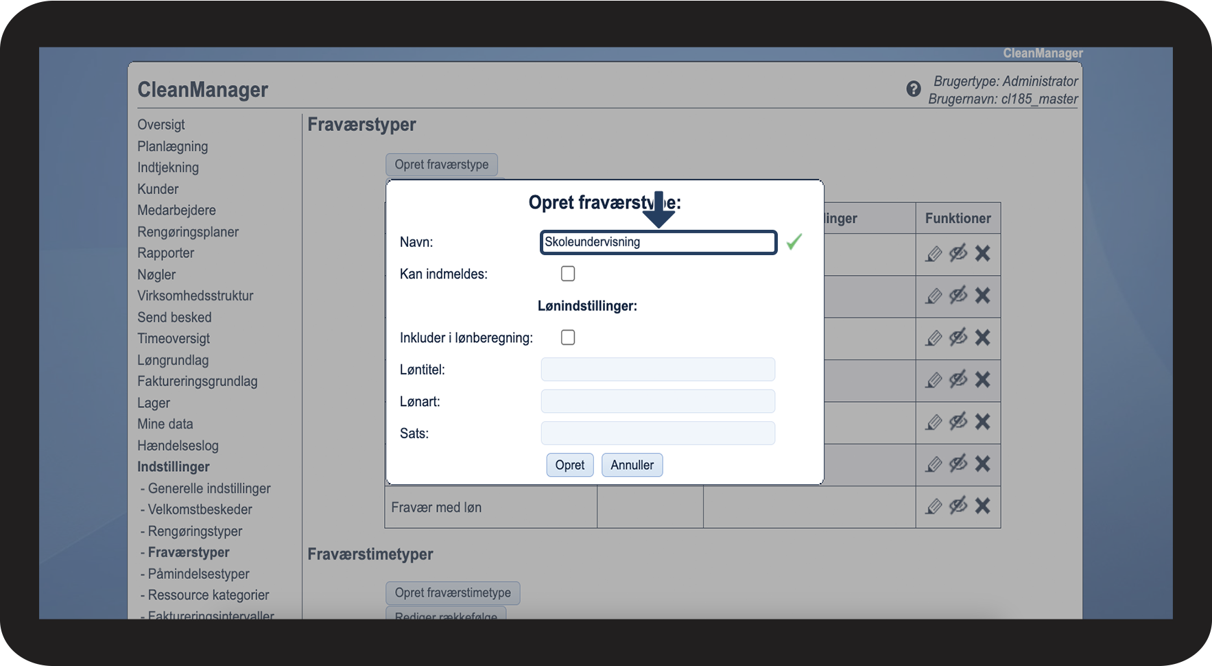Cancel the dialog with Annuller
1212x666 pixels.
pos(632,465)
